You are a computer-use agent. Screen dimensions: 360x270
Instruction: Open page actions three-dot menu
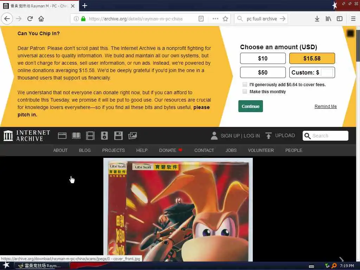tap(216, 19)
